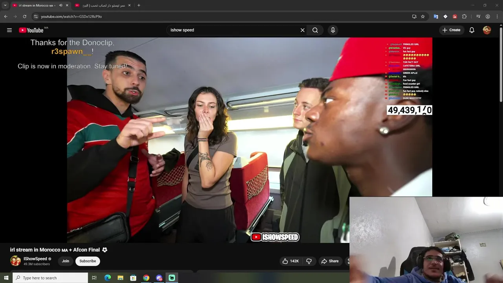Reload the page with the refresh icon
The image size is (503, 283).
[x=24, y=17]
